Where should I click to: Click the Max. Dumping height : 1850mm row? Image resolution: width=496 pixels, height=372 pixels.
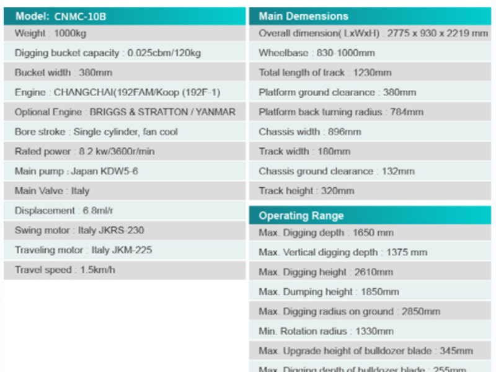(x=370, y=292)
